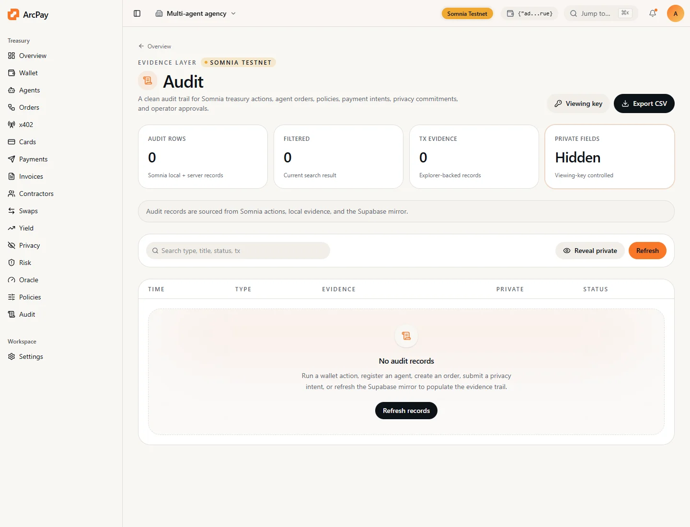Click the orange Refresh button
The height and width of the screenshot is (527, 690).
[x=647, y=251]
